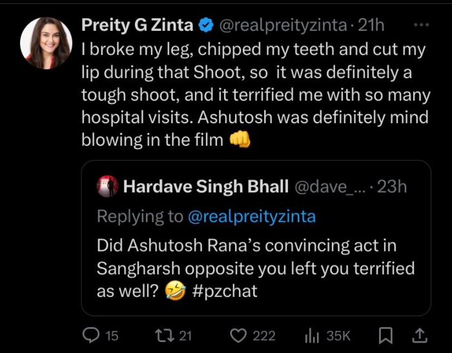Open the #pzchat hashtag
This screenshot has height=353, width=452.
pos(224,291)
